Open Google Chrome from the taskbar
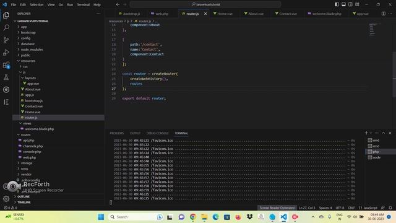 tap(193, 217)
